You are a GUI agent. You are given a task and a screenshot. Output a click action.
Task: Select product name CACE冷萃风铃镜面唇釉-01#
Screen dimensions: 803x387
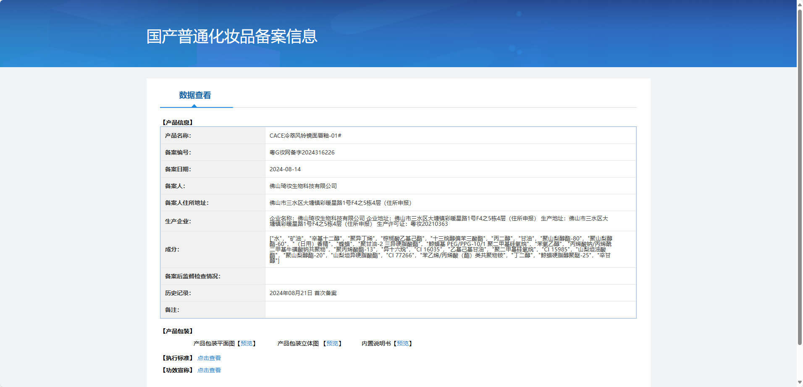[305, 136]
